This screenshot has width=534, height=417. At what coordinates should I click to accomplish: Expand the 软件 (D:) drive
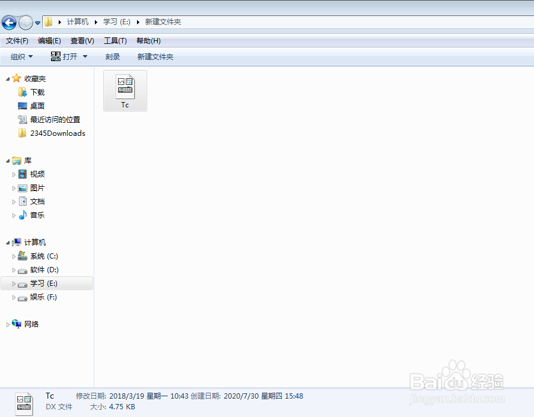coord(14,270)
